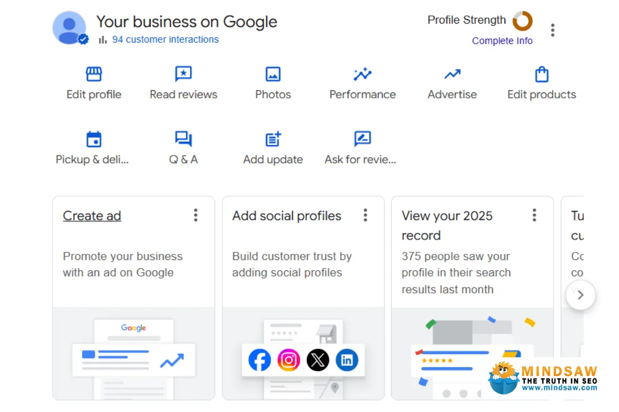
Task: Open the Edit products shopping bag icon
Action: tap(542, 75)
